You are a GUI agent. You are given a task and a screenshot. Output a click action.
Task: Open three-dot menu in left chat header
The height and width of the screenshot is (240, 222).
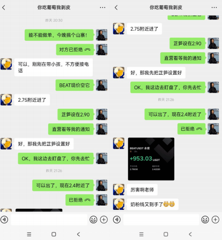click(102, 8)
